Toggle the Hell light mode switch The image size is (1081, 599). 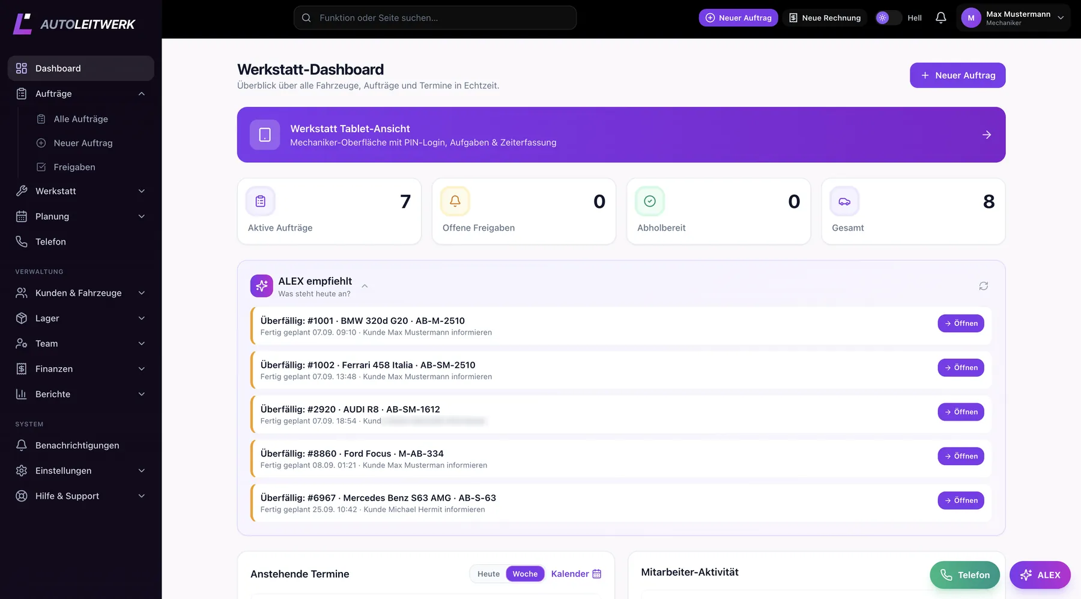tap(888, 18)
